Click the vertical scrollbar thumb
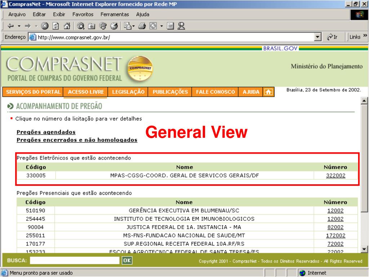The height and width of the screenshot is (277, 369). click(364, 159)
